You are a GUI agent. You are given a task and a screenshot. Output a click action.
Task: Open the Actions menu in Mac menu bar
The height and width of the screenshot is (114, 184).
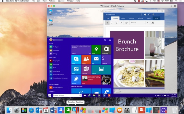pyautogui.click(x=52, y=1)
